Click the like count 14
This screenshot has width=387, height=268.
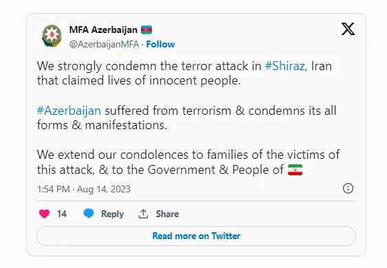(x=62, y=214)
